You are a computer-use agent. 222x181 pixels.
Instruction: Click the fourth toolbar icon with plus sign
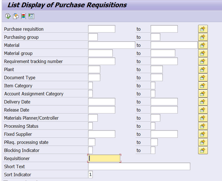(x=31, y=16)
